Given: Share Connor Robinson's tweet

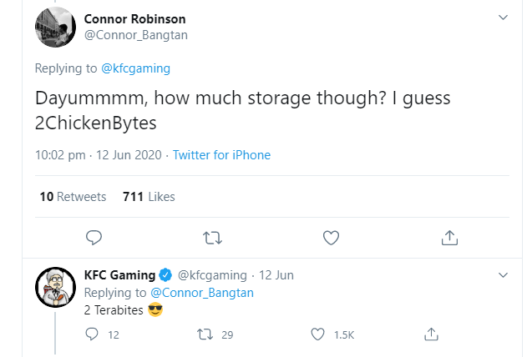Looking at the screenshot, I should (x=449, y=238).
